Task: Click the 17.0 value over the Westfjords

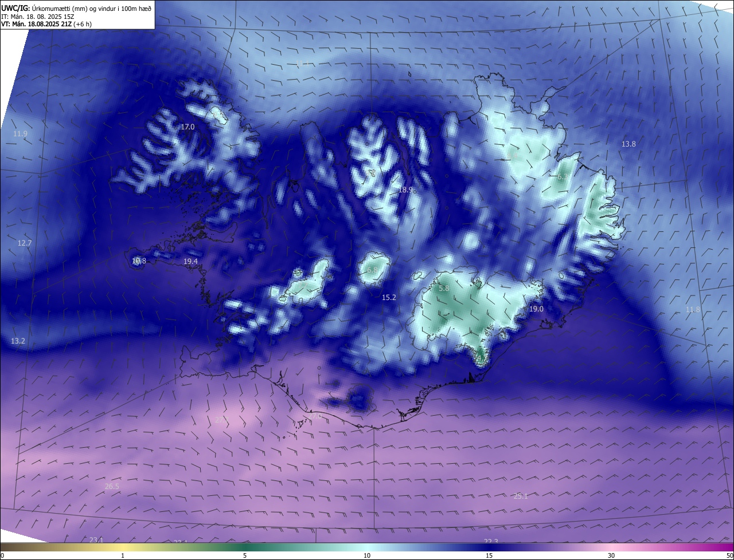Action: (x=188, y=127)
